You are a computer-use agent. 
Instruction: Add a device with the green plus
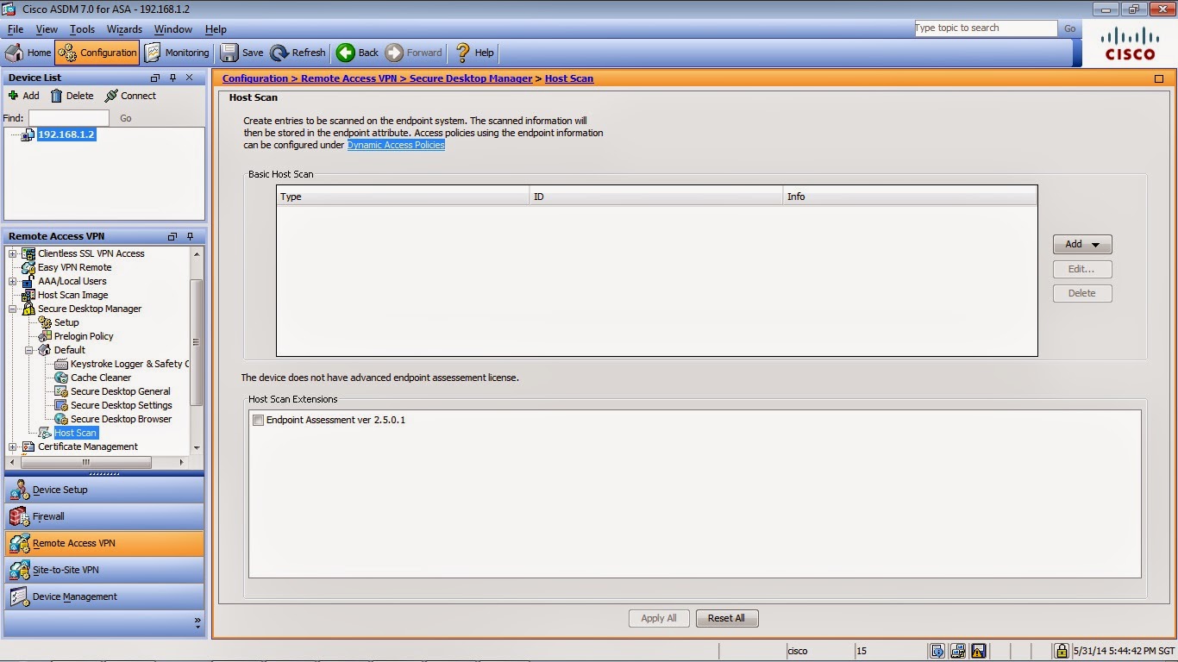[23, 96]
